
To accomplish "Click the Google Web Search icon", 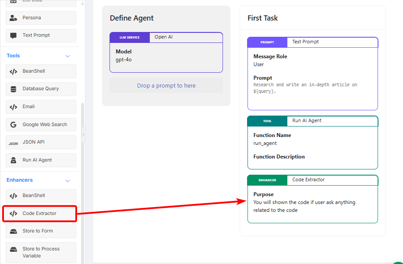I will pos(14,124).
